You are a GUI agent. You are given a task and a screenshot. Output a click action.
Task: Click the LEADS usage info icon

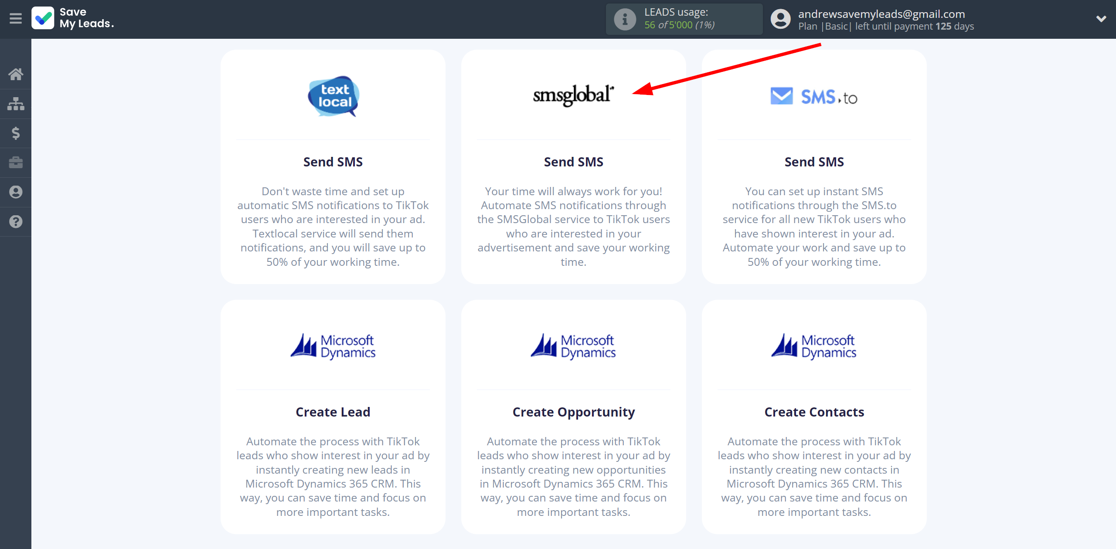tap(625, 19)
